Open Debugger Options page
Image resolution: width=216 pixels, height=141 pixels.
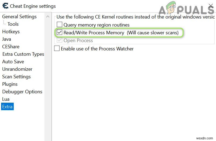coord(22,92)
